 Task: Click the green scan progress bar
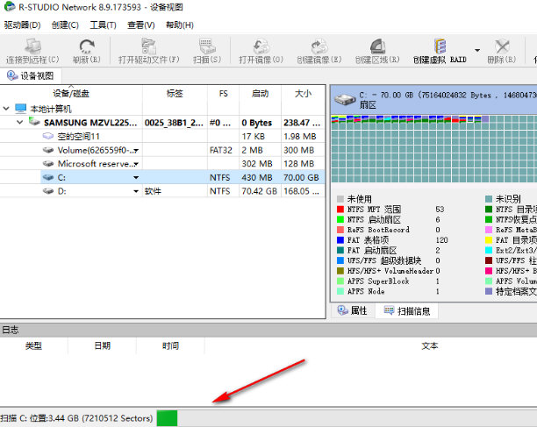point(167,417)
